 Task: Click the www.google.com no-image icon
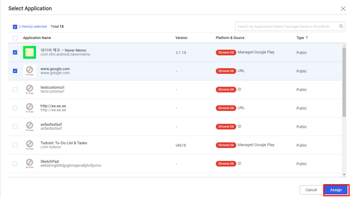[30, 71]
